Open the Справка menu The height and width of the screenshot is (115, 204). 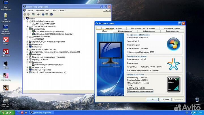[x=62, y=11]
